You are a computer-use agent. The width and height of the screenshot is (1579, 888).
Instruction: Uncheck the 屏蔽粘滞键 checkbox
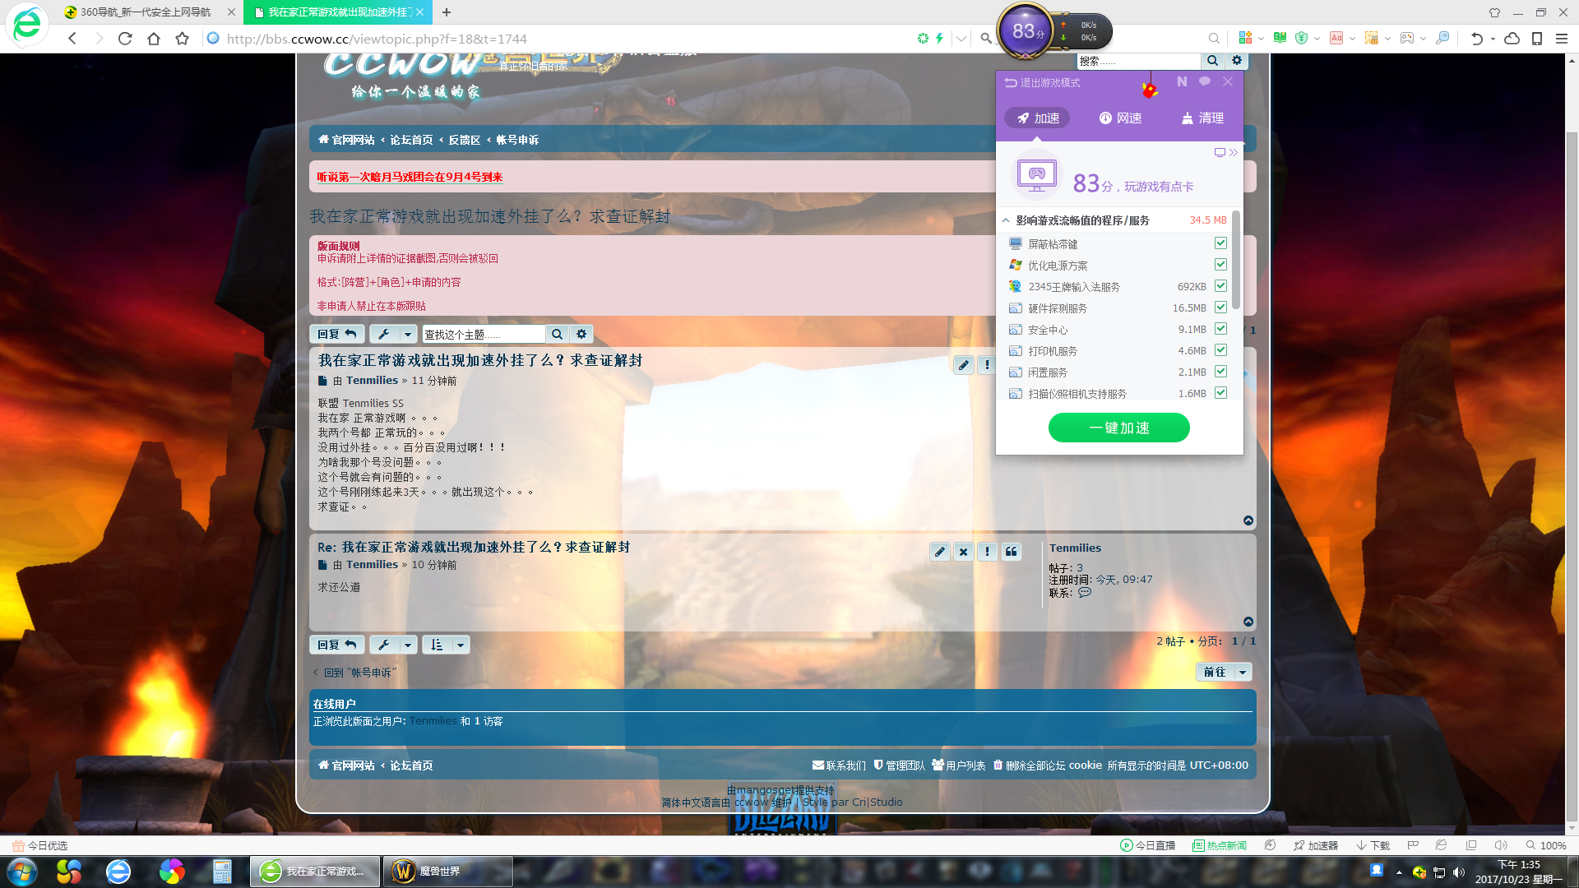[x=1220, y=243]
